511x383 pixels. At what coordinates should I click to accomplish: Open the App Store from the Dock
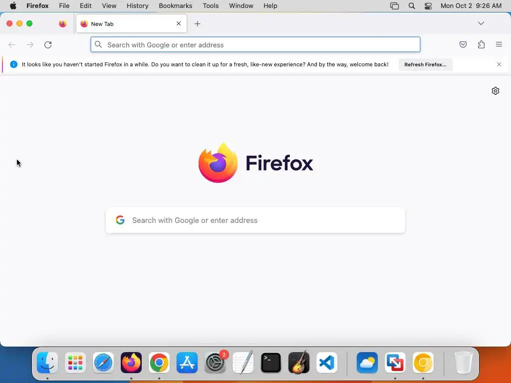coord(187,363)
